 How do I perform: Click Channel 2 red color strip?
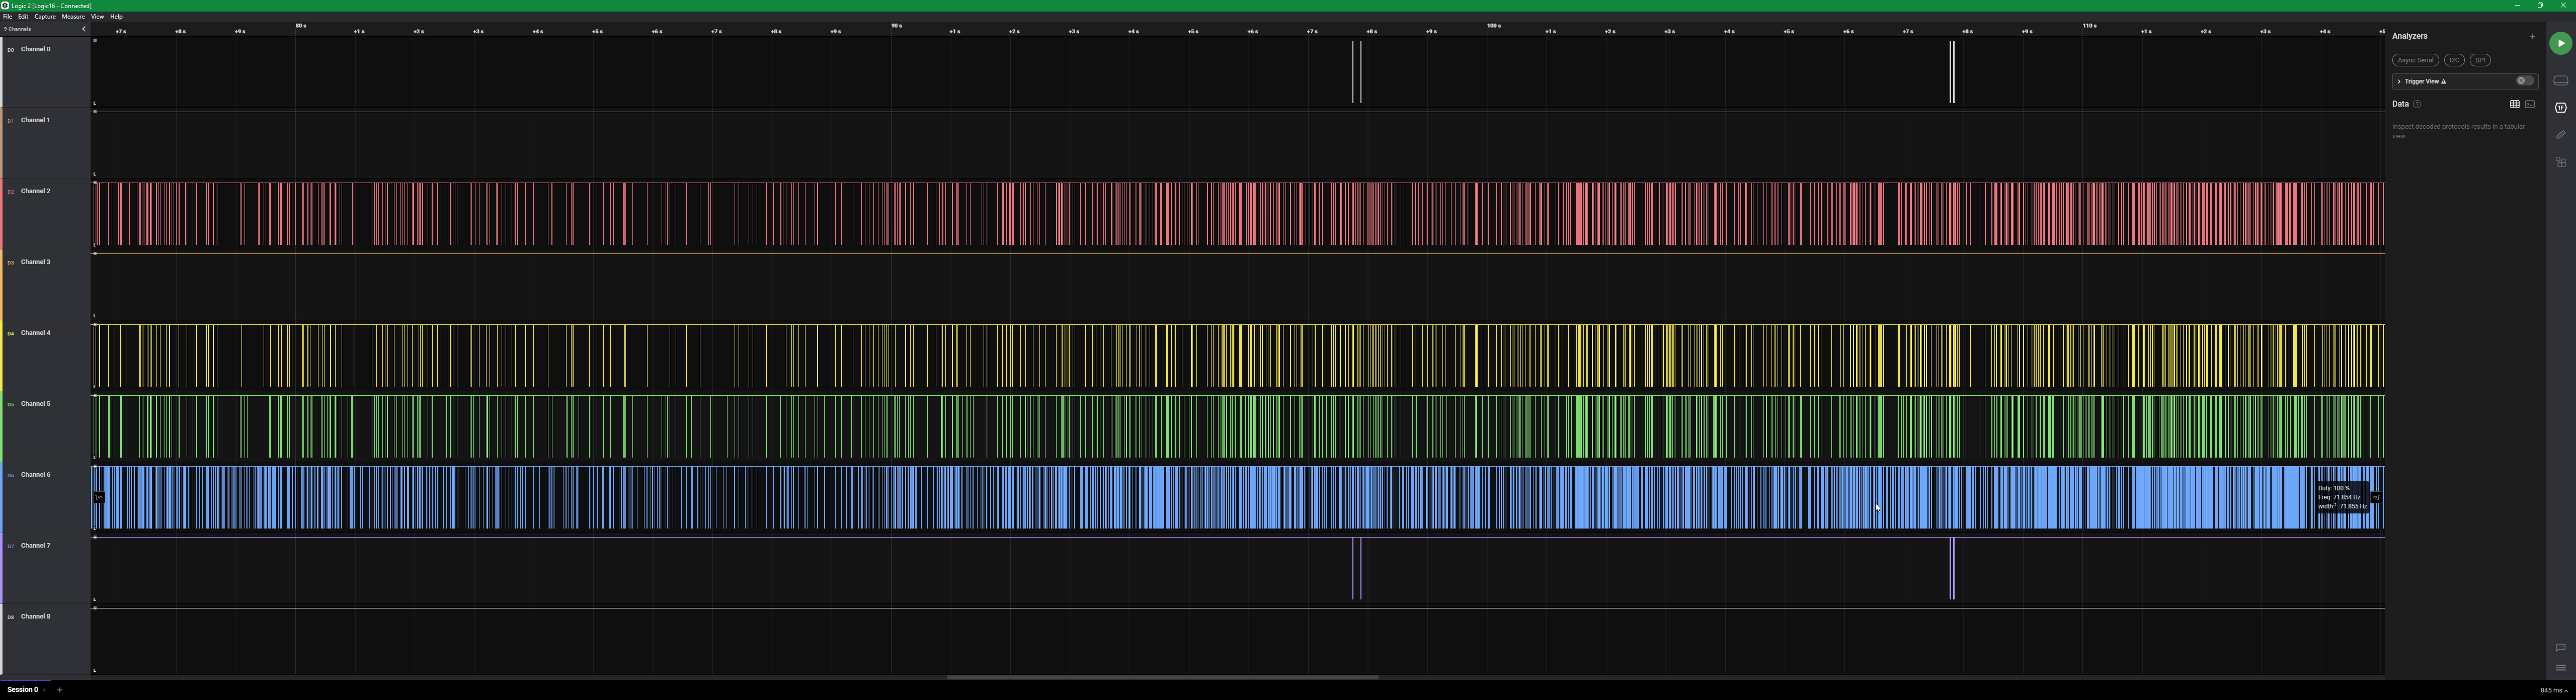[1, 214]
